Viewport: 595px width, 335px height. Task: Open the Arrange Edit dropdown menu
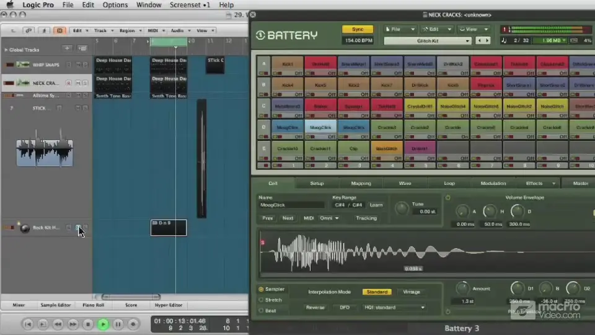click(x=81, y=30)
